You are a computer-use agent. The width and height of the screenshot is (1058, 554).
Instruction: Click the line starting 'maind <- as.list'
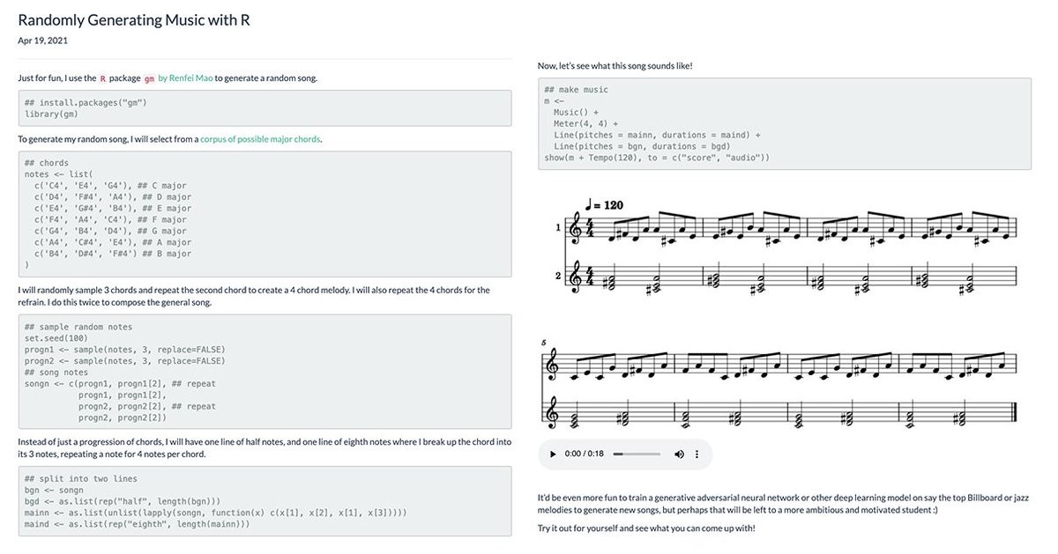[137, 524]
